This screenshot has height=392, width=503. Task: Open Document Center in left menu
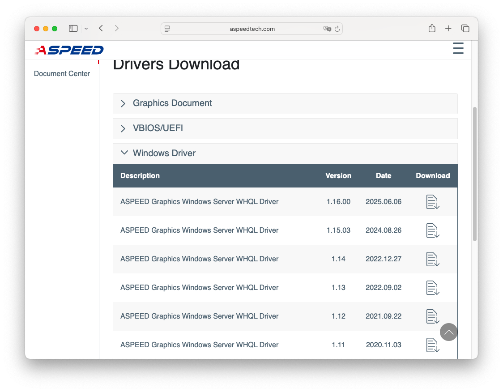pyautogui.click(x=62, y=74)
